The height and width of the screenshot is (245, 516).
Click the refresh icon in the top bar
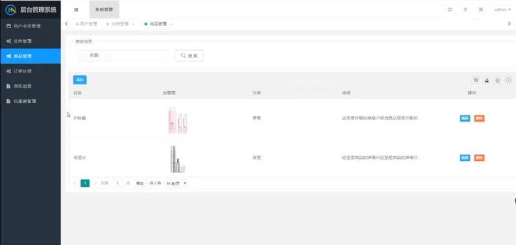tap(450, 10)
